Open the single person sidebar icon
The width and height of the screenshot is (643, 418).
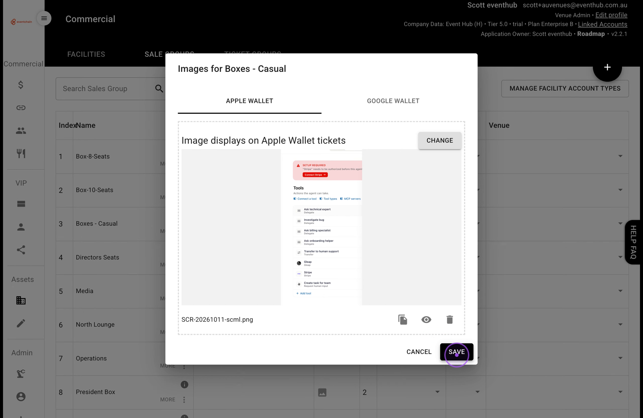21,227
